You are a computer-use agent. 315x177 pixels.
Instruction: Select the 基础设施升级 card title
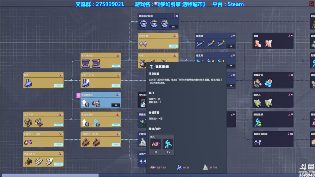261,134
